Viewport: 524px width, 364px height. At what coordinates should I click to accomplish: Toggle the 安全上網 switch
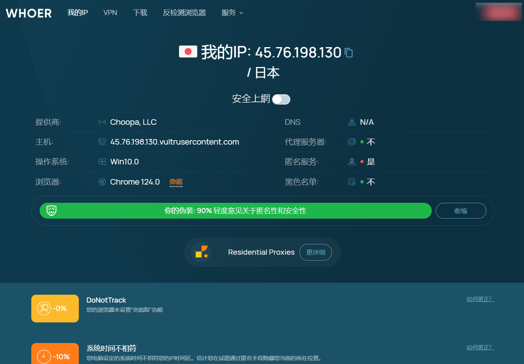click(x=281, y=99)
